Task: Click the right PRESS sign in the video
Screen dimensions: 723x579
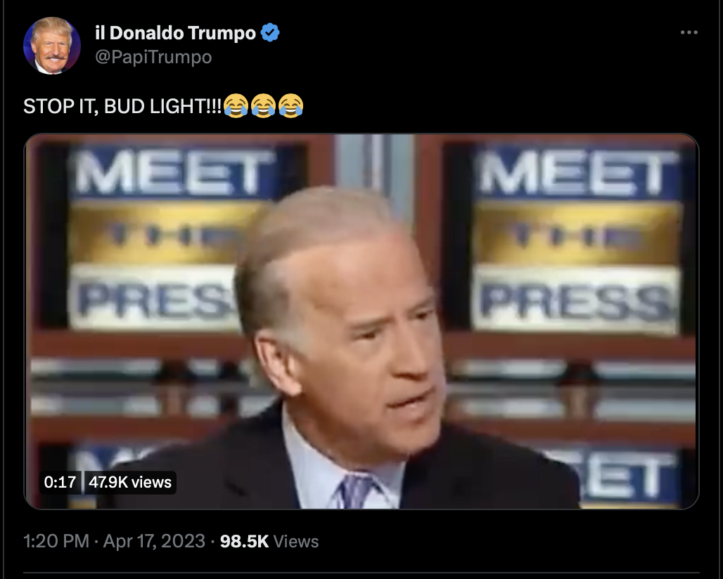Action: click(575, 299)
